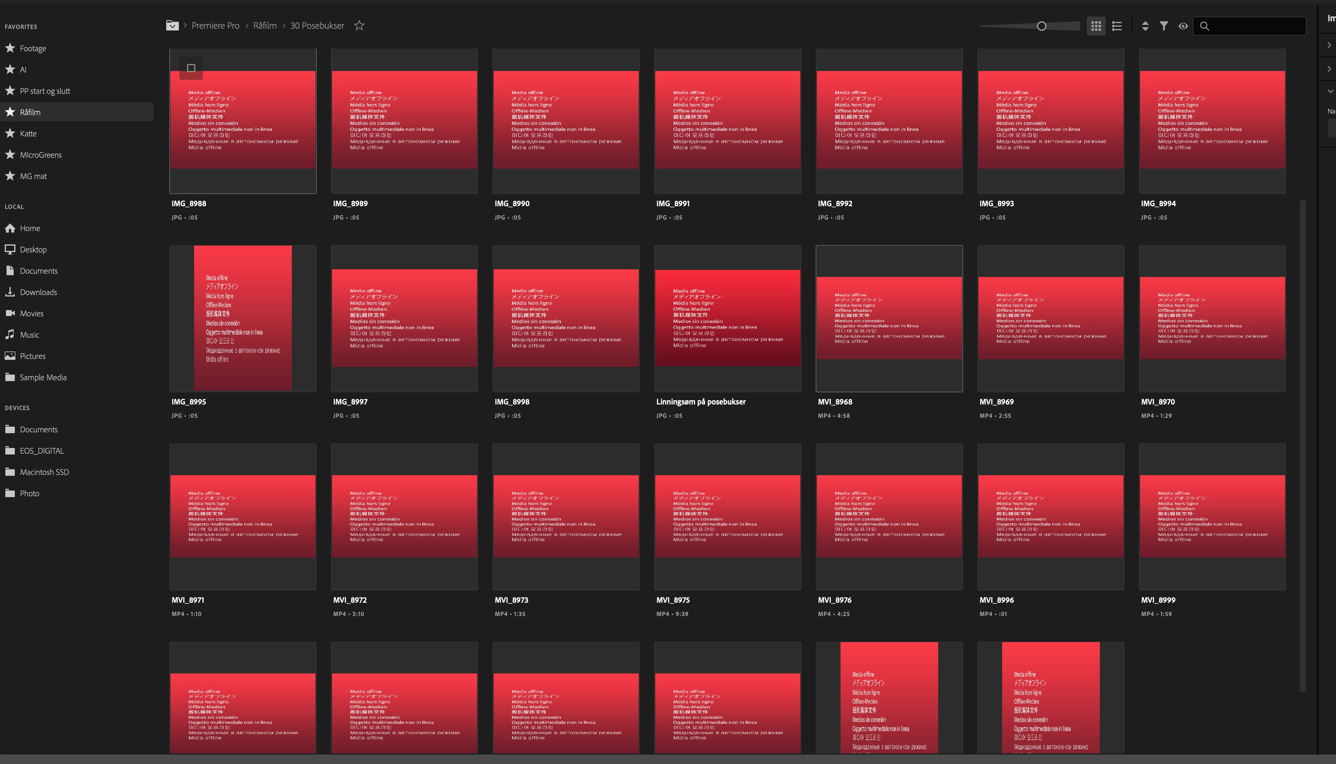The height and width of the screenshot is (764, 1336).
Task: Go to Råfilm in the breadcrumb path
Action: (265, 25)
